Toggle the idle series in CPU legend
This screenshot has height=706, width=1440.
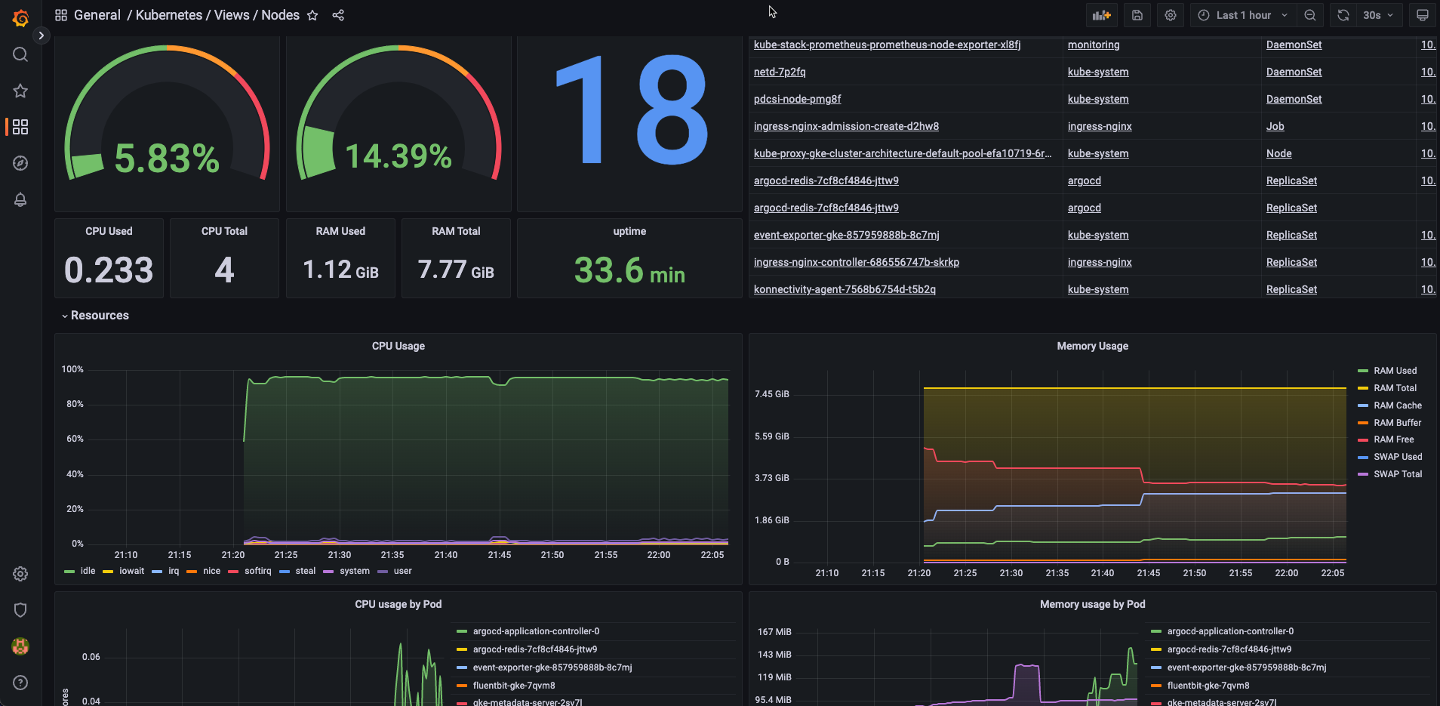[x=88, y=571]
